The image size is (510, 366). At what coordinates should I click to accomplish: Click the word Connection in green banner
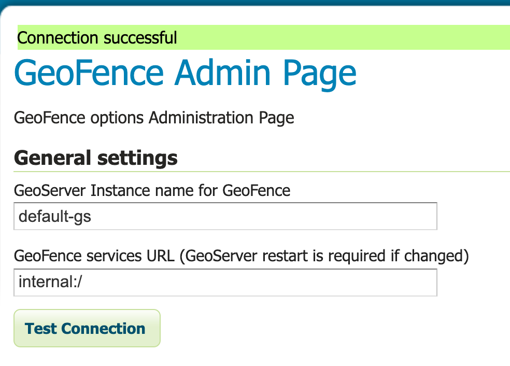coord(58,38)
